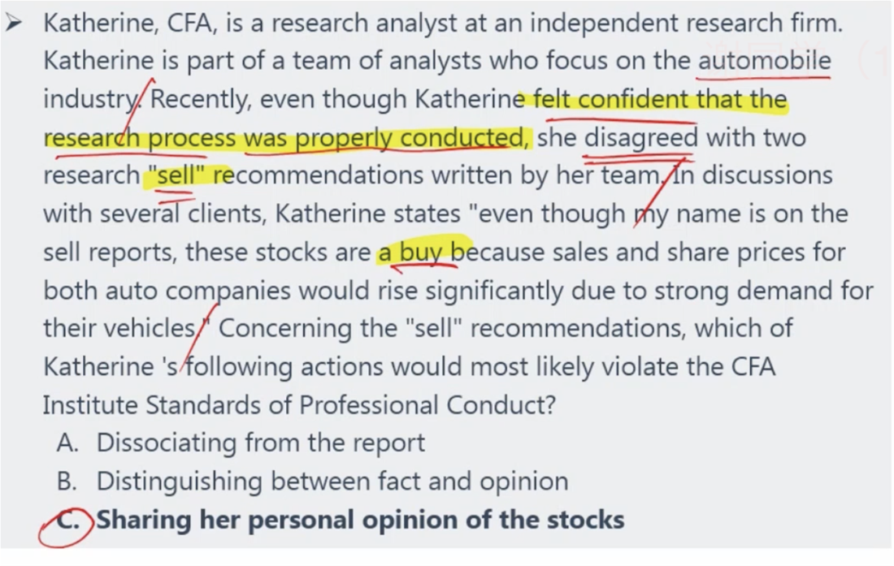The image size is (894, 566).
Task: Click the words "independent research firm"
Action: pyautogui.click(x=686, y=24)
